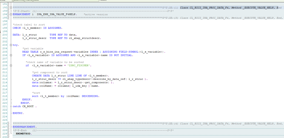Collapse the try block fold marker
The width and height of the screenshot is (284, 138).
coord(11,45)
